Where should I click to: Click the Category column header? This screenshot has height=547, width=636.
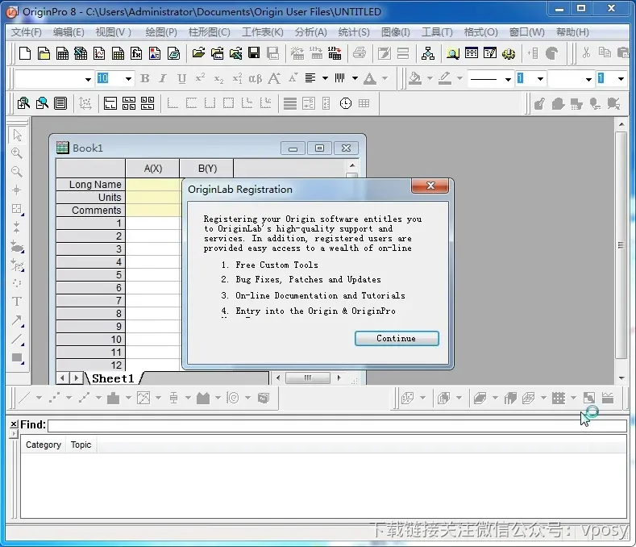44,445
